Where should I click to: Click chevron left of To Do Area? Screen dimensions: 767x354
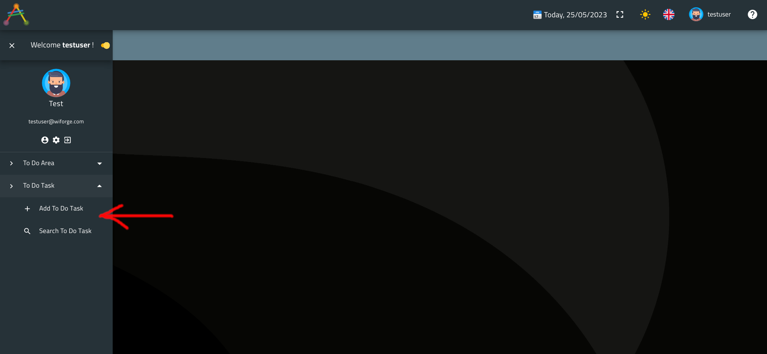click(11, 163)
